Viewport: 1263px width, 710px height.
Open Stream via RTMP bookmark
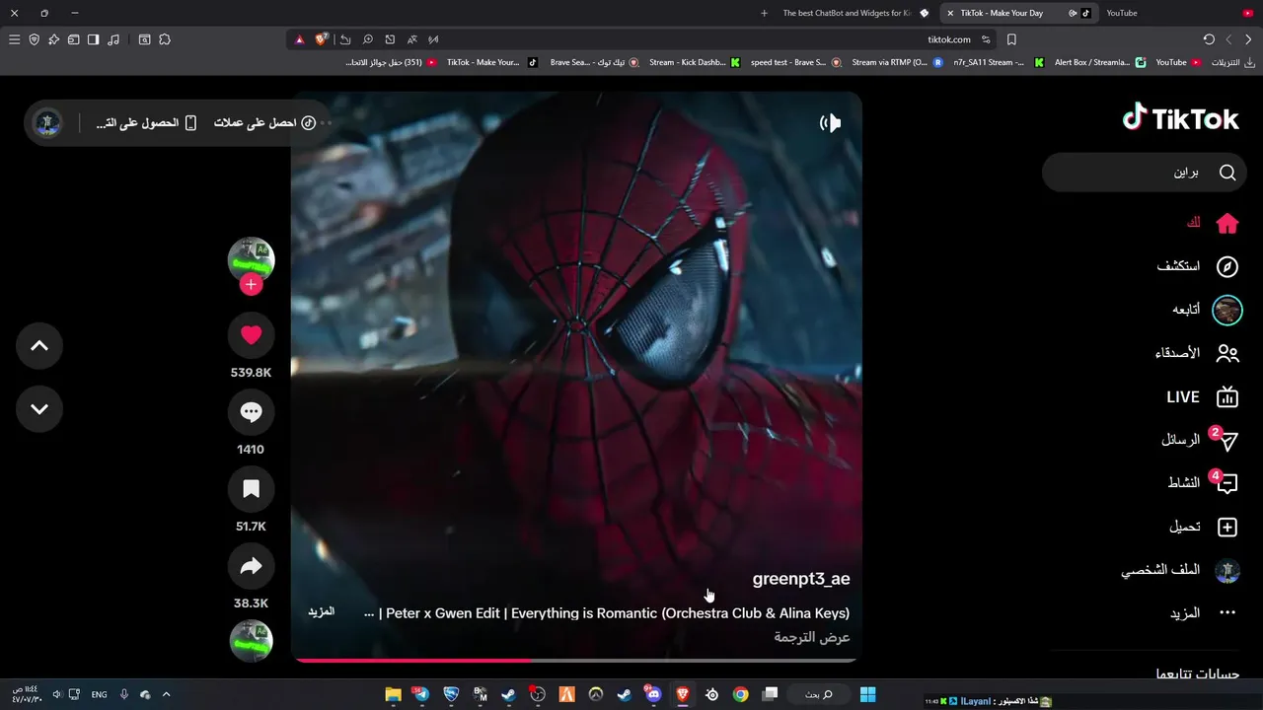tap(897, 62)
